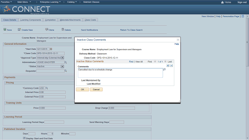
Task: Open the Approval Type dropdown
Action: pyautogui.click(x=62, y=58)
